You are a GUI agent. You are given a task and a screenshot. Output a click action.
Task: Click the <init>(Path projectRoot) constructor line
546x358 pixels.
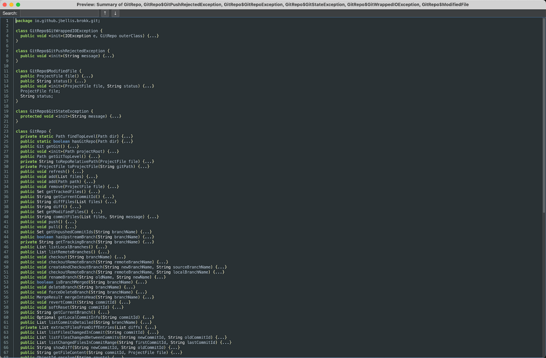pos(70,152)
